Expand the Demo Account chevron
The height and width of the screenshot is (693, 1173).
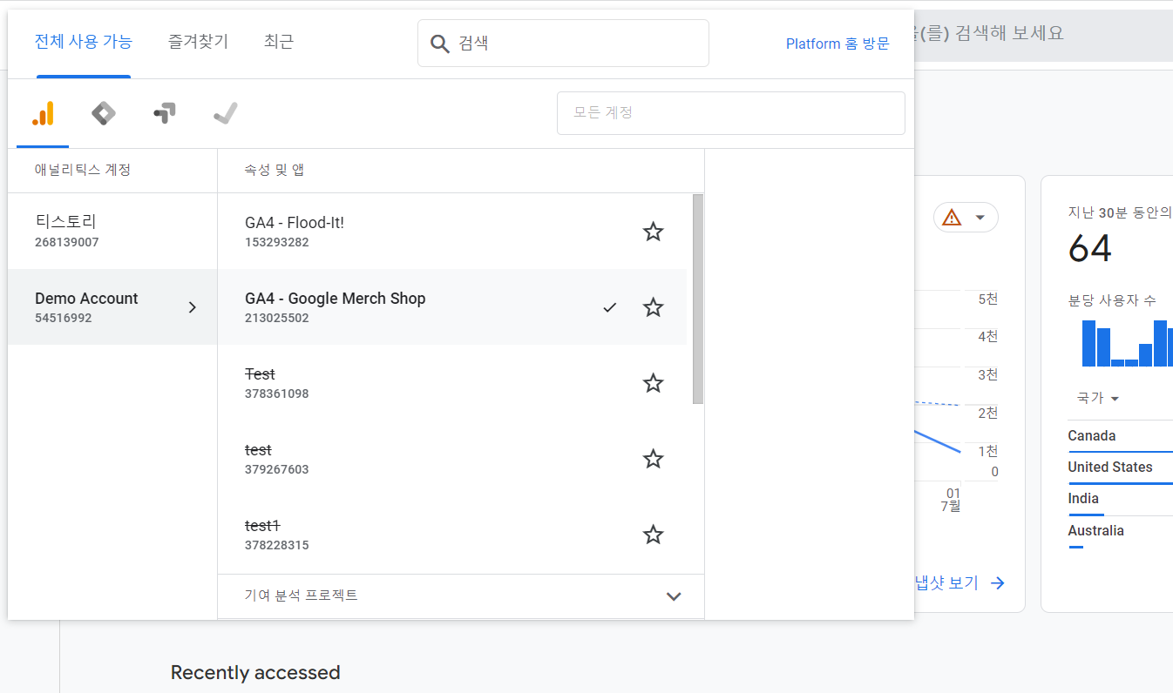click(193, 306)
